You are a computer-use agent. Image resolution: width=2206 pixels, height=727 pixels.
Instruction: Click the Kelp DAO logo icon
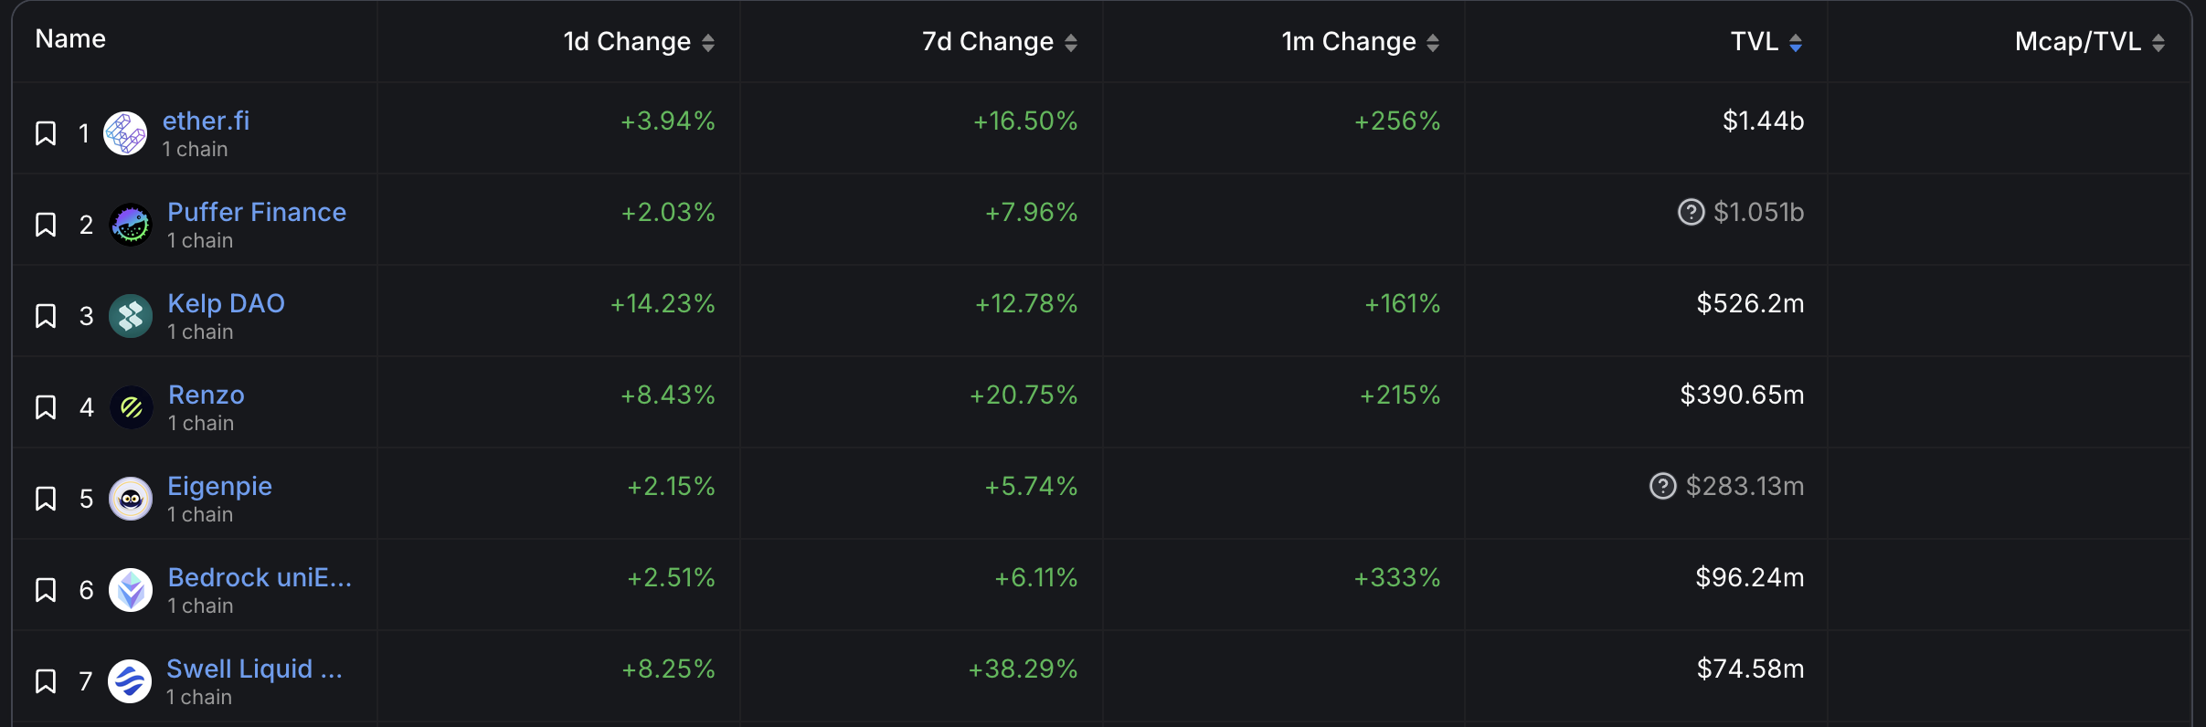point(131,316)
